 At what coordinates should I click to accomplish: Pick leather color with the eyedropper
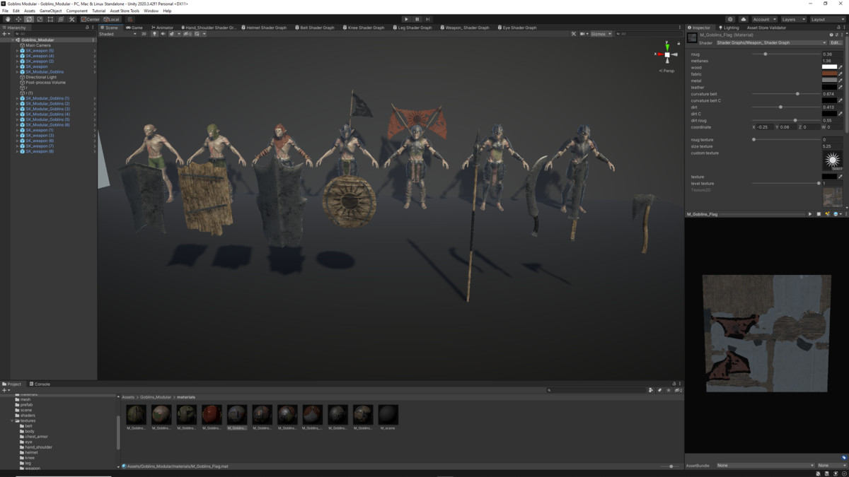pos(841,88)
